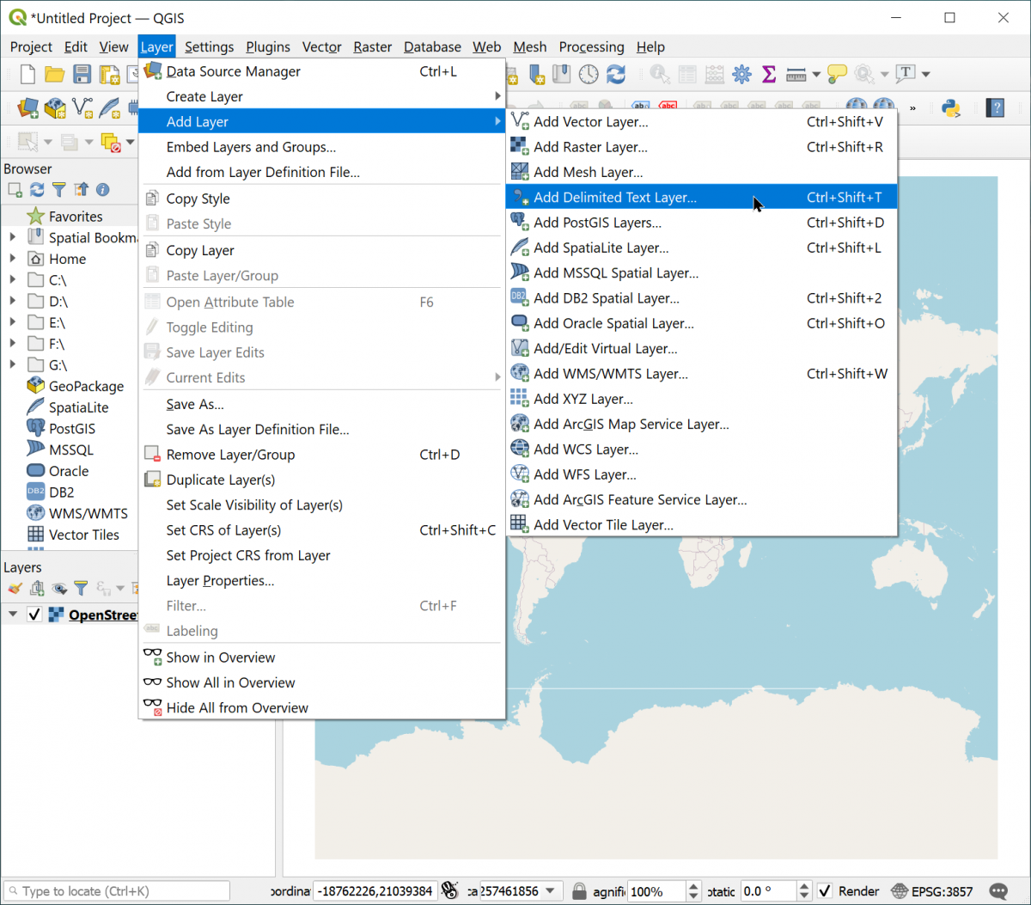Toggle the scale lock padlock icon
This screenshot has width=1031, height=905.
point(579,891)
